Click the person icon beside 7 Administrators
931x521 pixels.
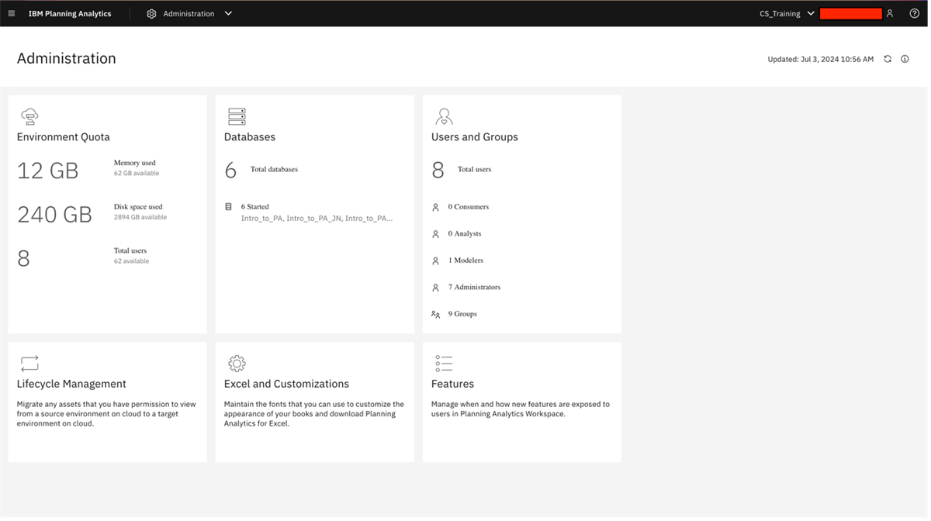pyautogui.click(x=435, y=288)
